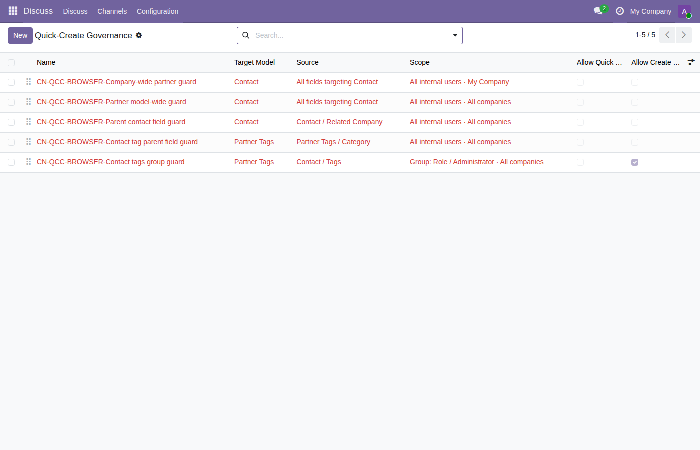
Task: Select the Parent contact field guard row checkbox
Action: [11, 122]
